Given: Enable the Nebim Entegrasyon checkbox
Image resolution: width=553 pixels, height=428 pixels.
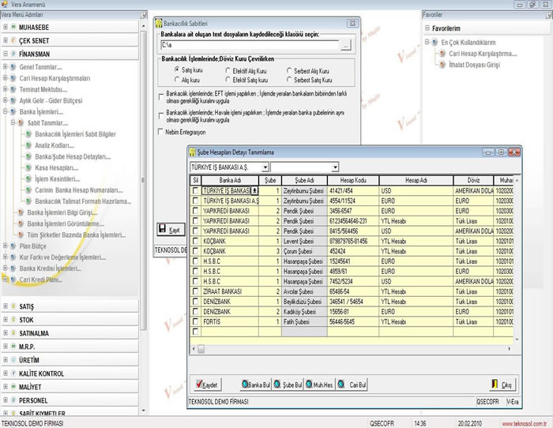Looking at the screenshot, I should (x=162, y=133).
